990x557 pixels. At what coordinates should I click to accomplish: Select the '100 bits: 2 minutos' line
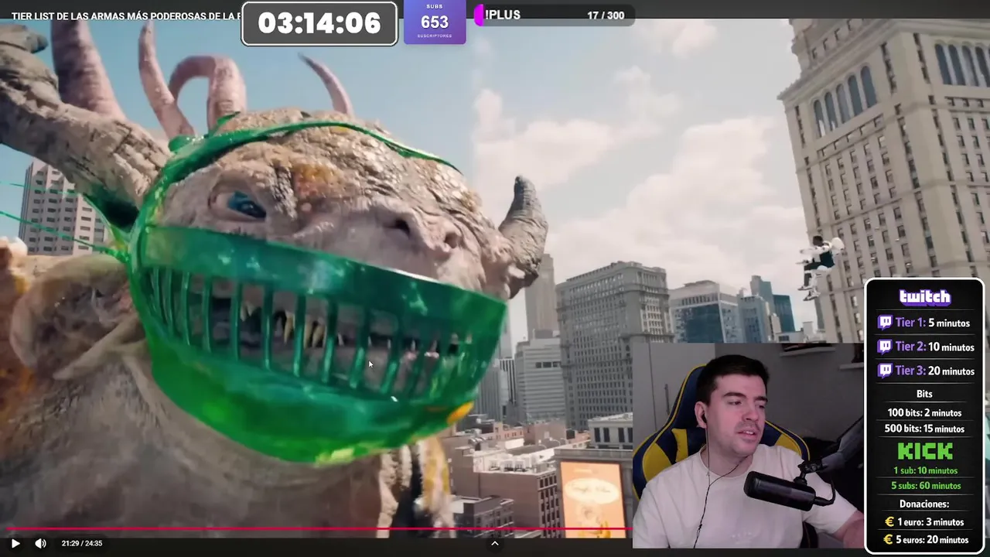[x=924, y=412]
